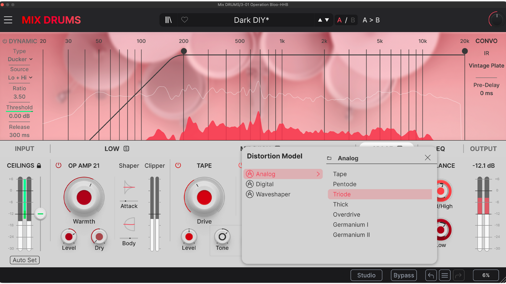Redo the last change
This screenshot has height=284, width=506.
click(459, 275)
